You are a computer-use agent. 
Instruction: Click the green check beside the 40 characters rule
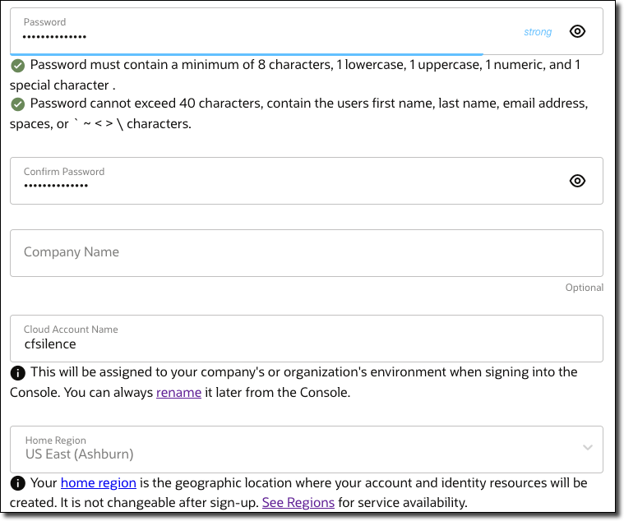17,104
